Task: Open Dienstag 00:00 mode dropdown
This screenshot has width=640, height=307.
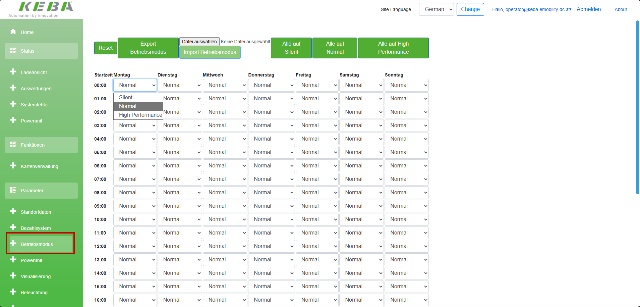Action: point(180,85)
